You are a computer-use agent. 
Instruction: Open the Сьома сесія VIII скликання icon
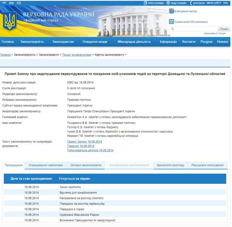[171, 22]
